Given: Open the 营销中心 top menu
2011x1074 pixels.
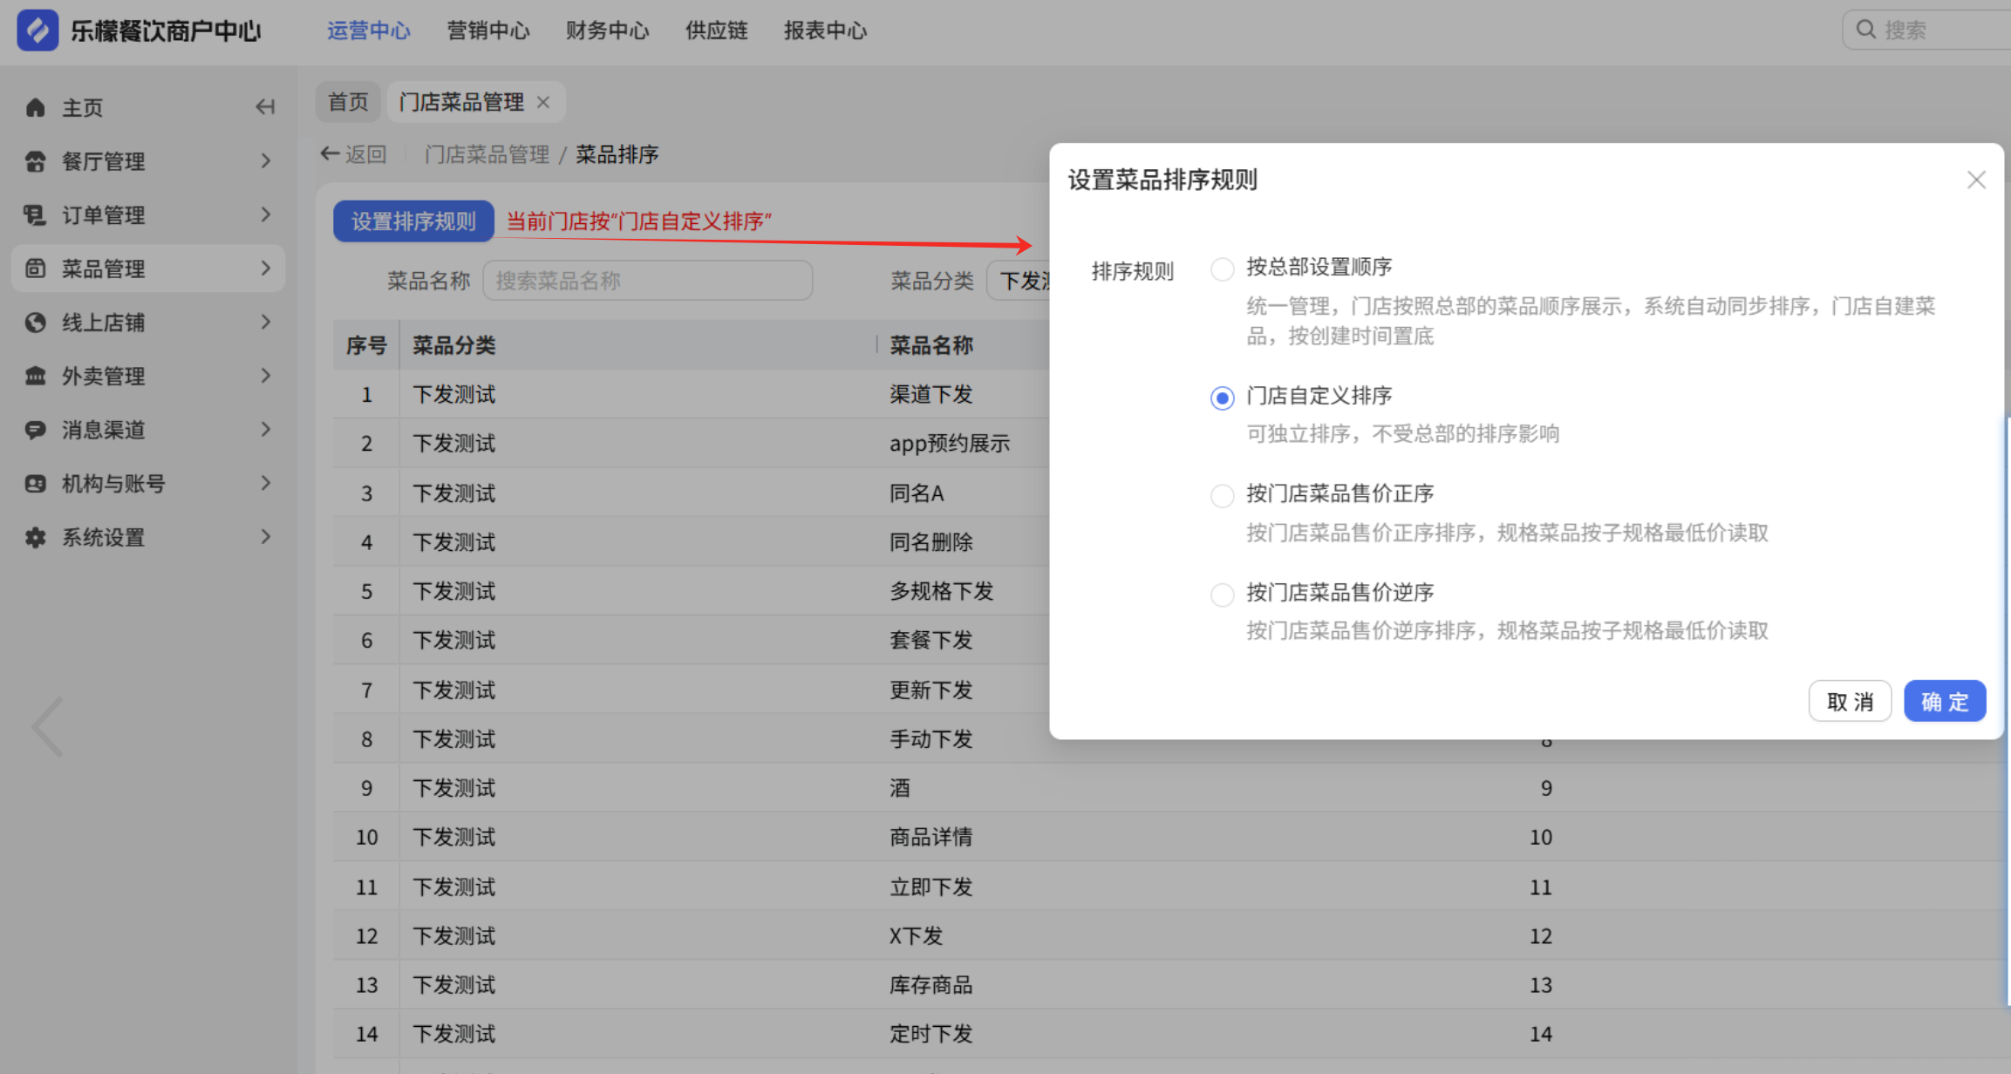Looking at the screenshot, I should (487, 31).
